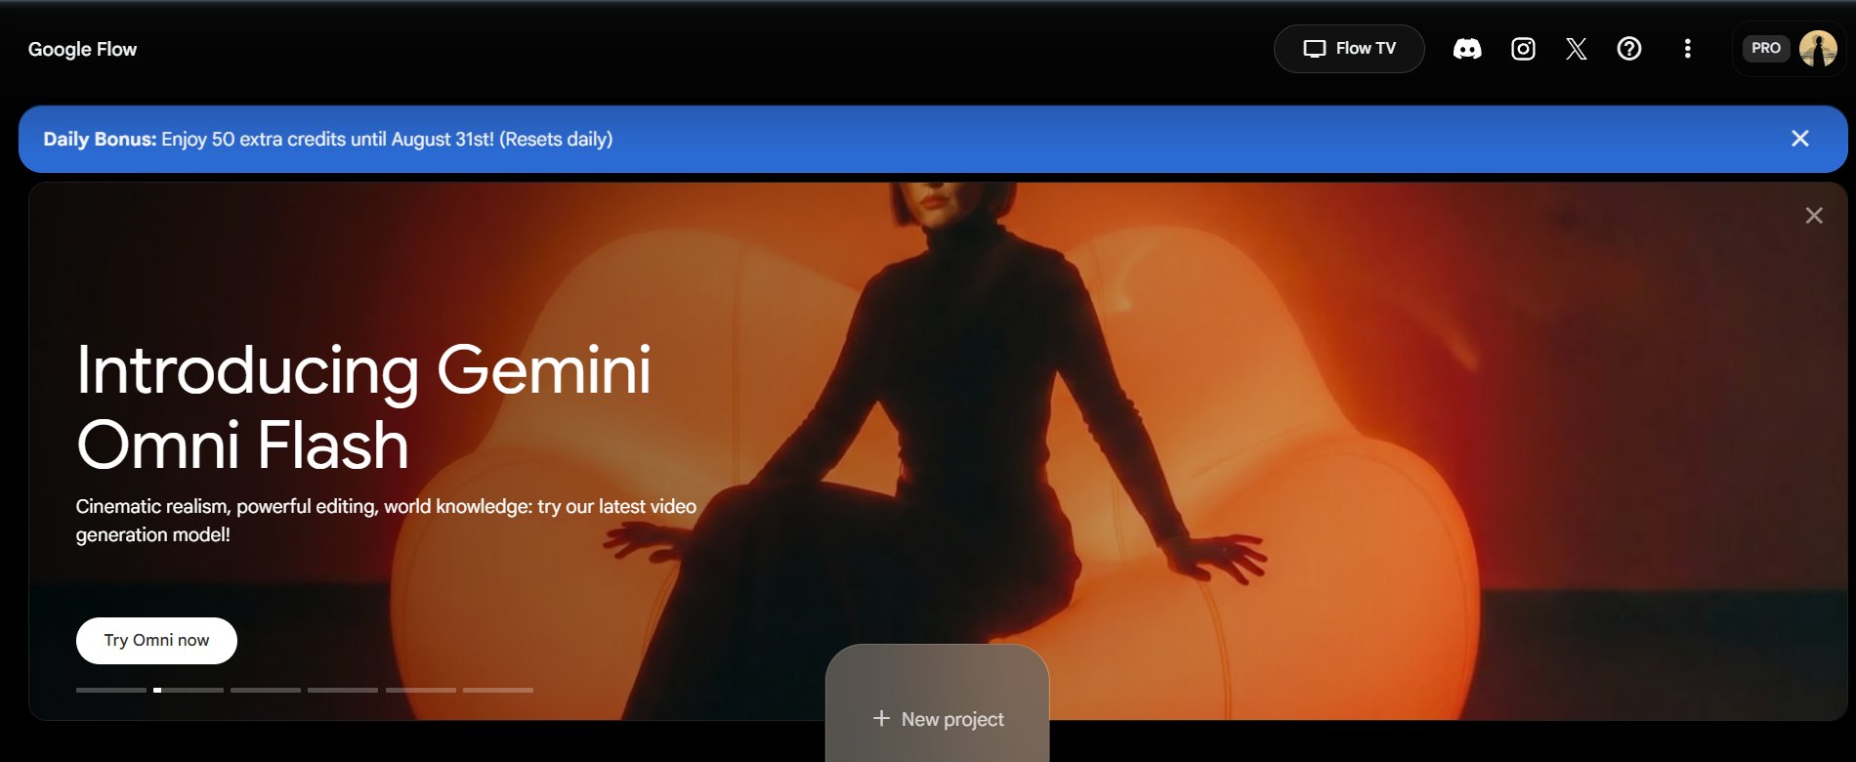Open the X (Twitter) icon link
Image resolution: width=1856 pixels, height=762 pixels.
tap(1576, 49)
